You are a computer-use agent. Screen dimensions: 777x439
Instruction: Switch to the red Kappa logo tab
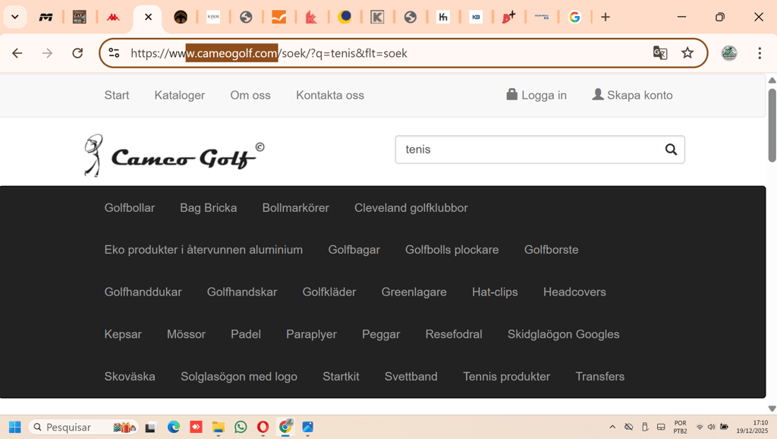coord(113,17)
